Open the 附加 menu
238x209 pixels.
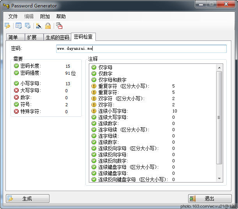click(x=45, y=16)
